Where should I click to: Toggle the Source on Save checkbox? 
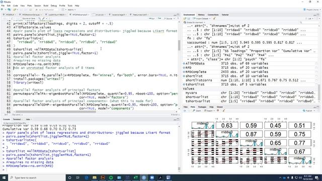pos(21,19)
